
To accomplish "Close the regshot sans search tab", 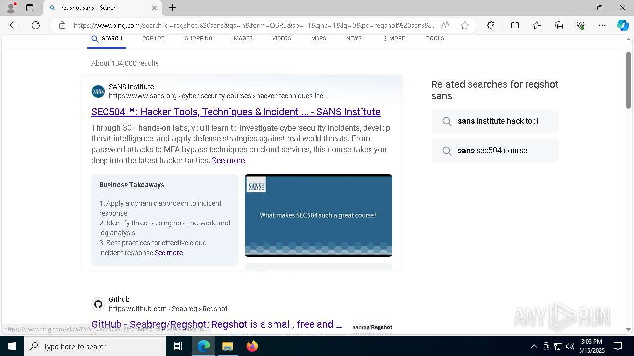I will click(154, 8).
